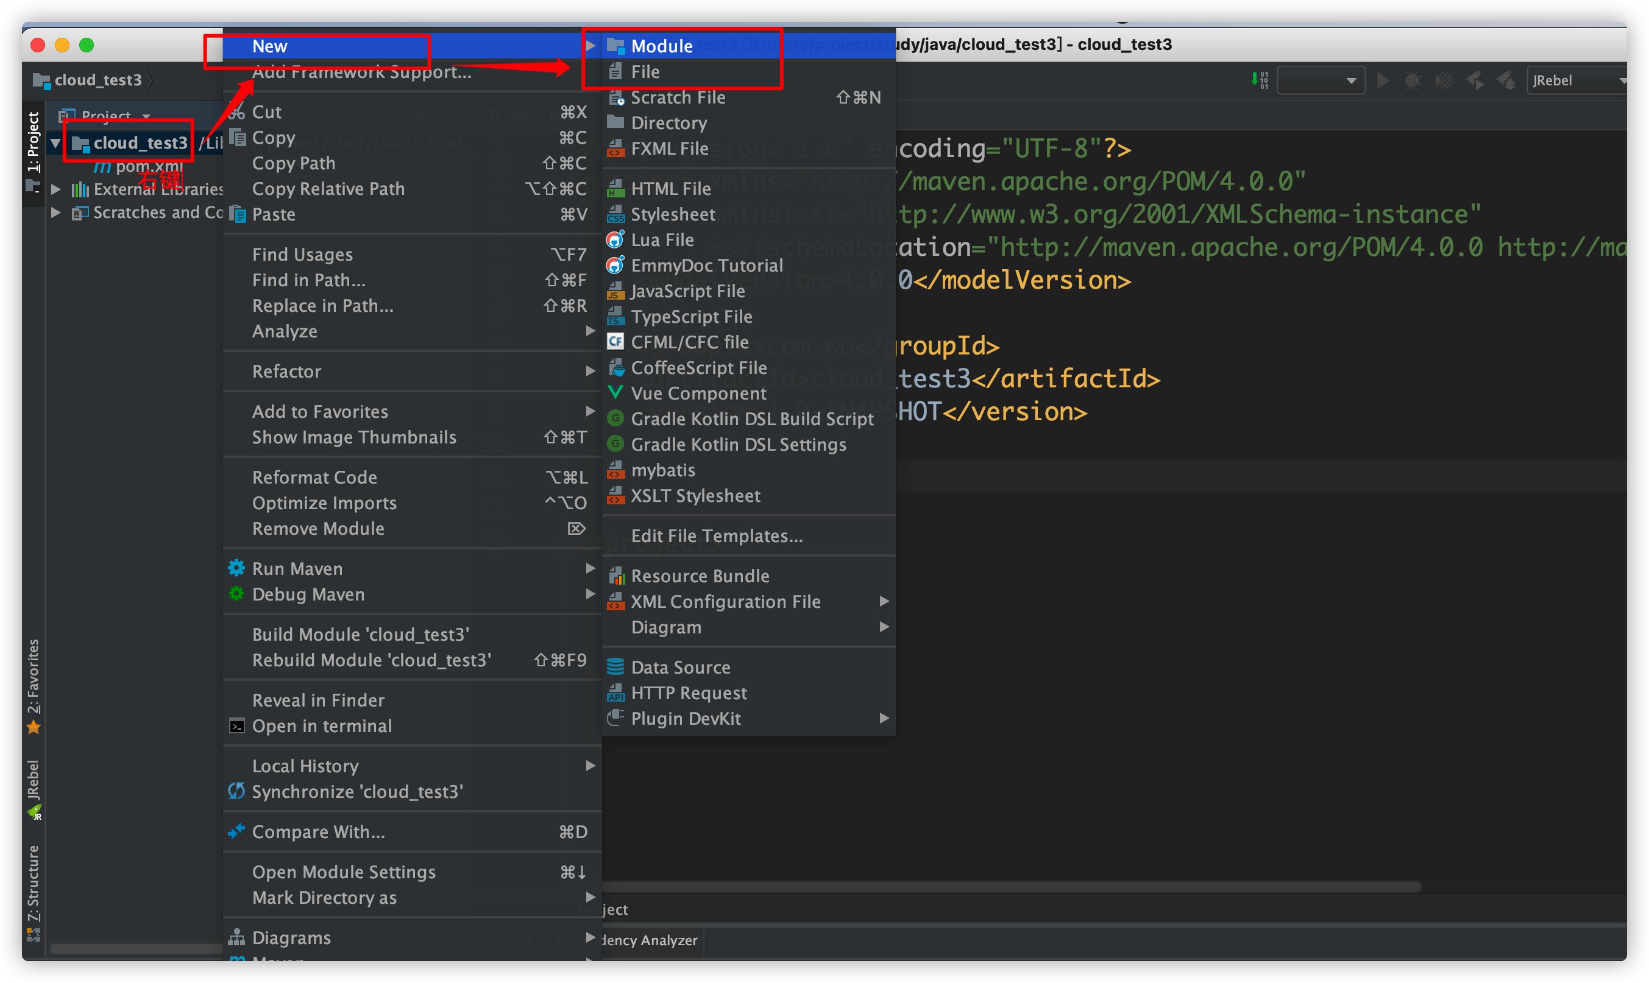Open the JRebel side tab

tap(33, 789)
